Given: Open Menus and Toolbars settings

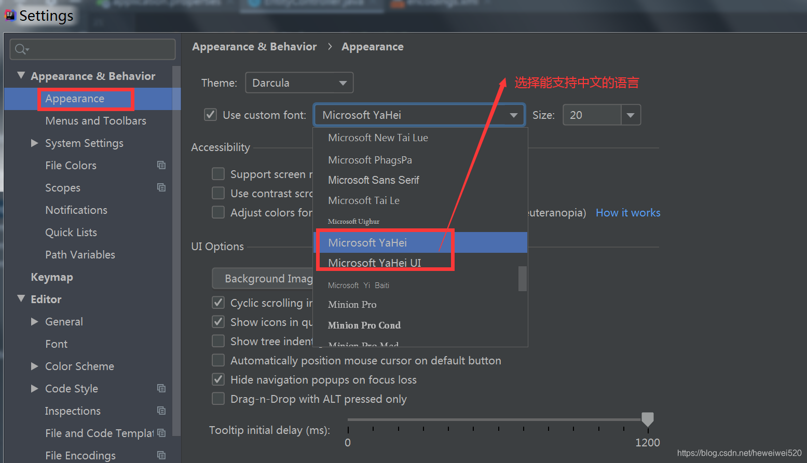Looking at the screenshot, I should tap(95, 121).
